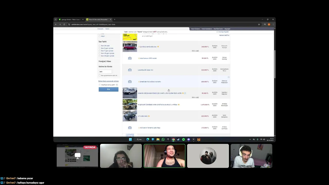The width and height of the screenshot is (329, 185).
Task: Open a new browser tab
Action: [x=115, y=20]
